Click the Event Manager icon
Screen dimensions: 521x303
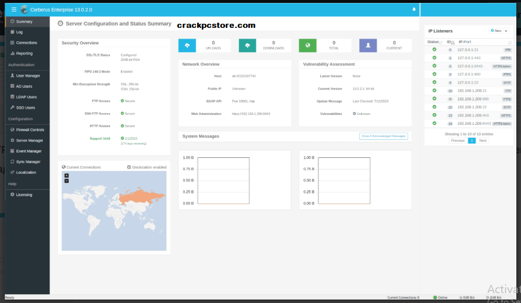(12, 151)
